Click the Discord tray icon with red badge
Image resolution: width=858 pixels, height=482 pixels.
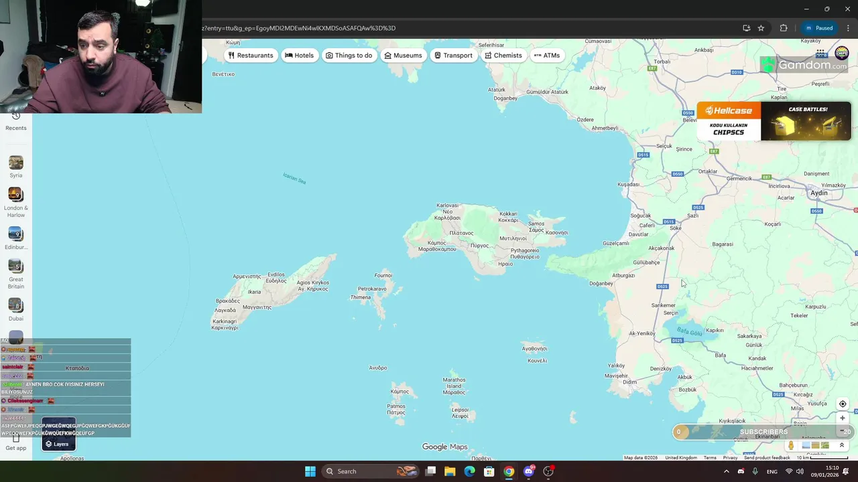[x=741, y=471]
